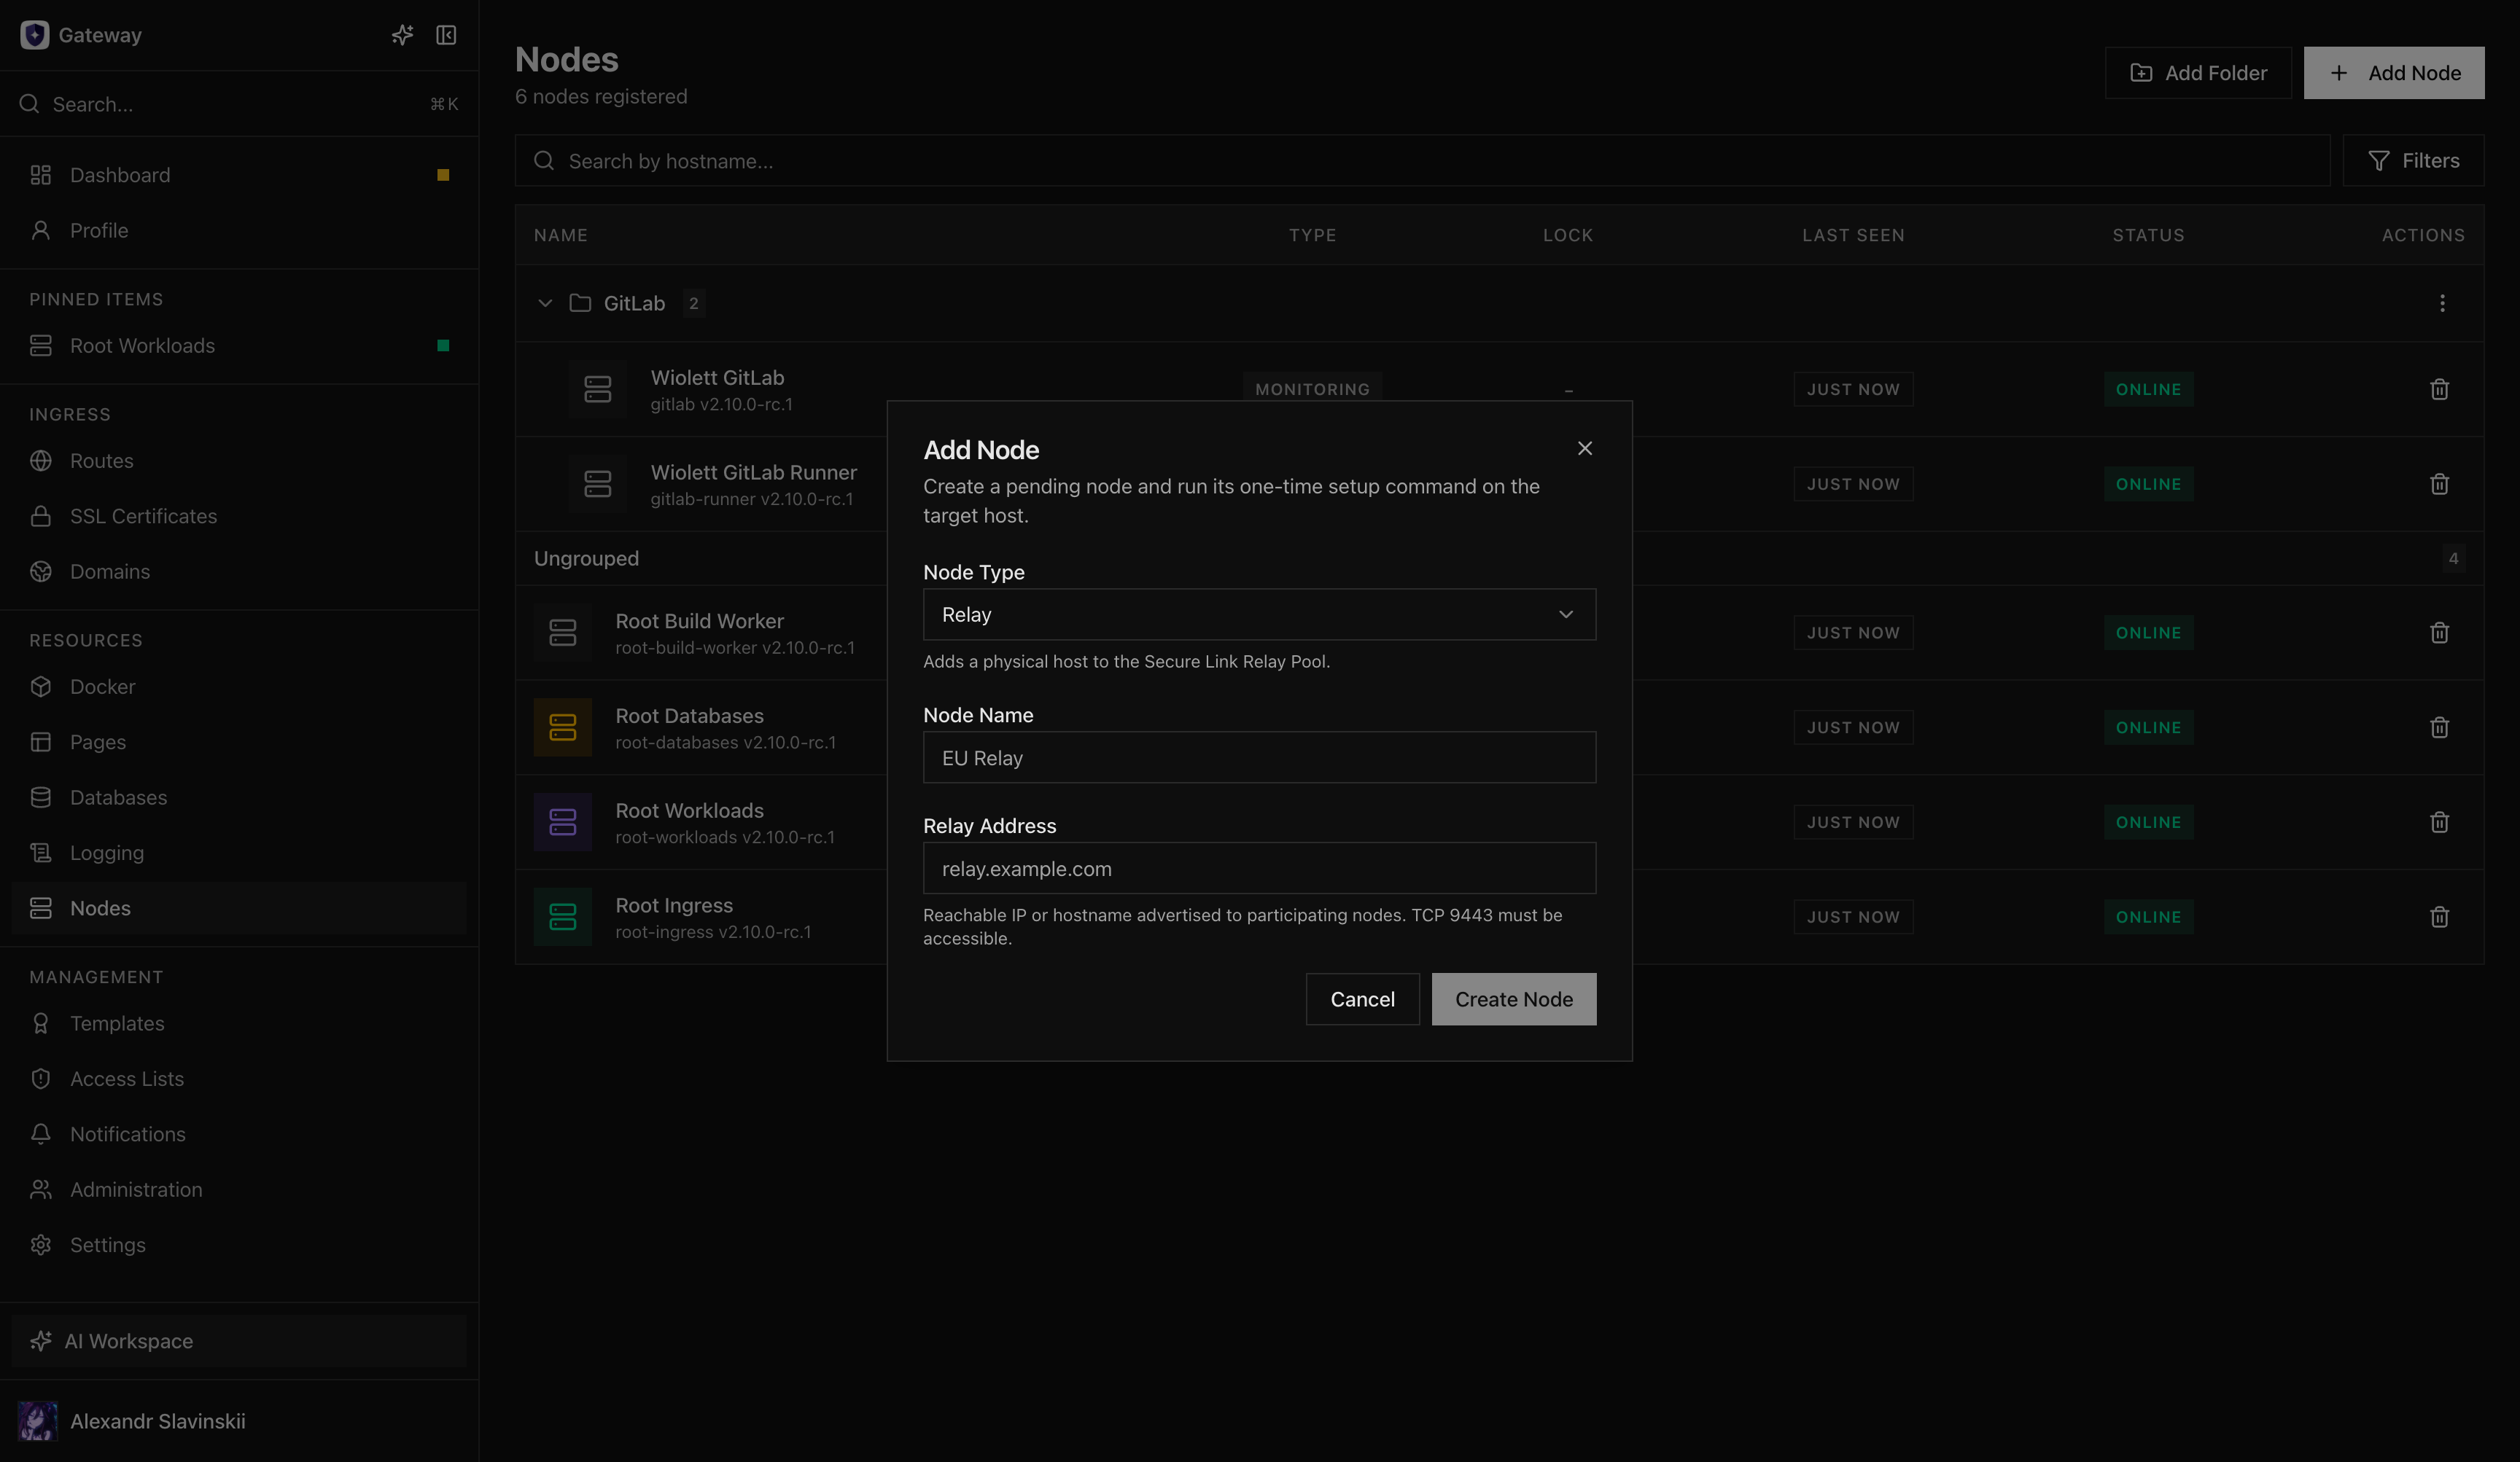Collapse sidebar using the panel icon
The image size is (2520, 1462).
pyautogui.click(x=446, y=35)
